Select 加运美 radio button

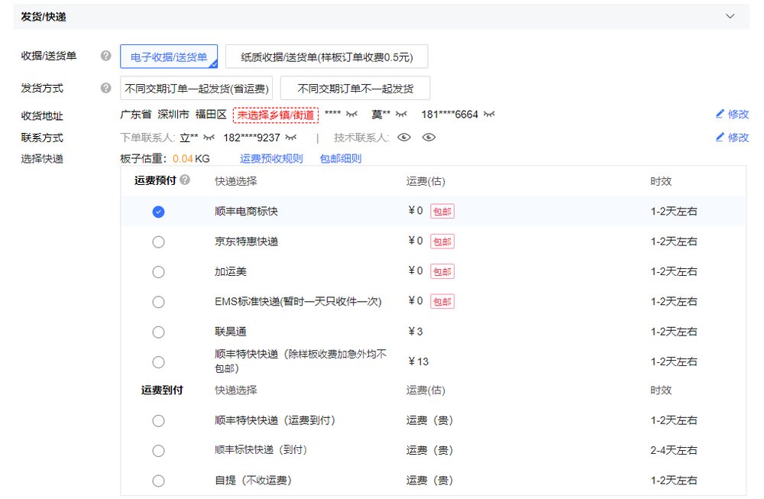click(x=158, y=272)
